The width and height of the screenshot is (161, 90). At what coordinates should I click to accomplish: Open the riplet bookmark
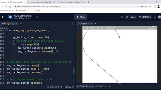37,10
